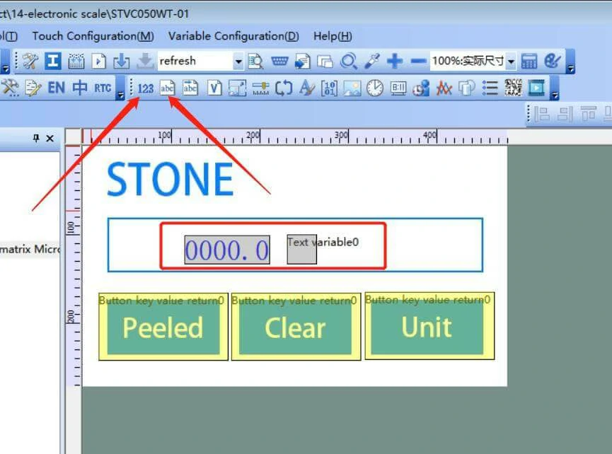Click the binary 10/01 bit icon
Image resolution: width=612 pixels, height=454 pixels.
(330, 88)
